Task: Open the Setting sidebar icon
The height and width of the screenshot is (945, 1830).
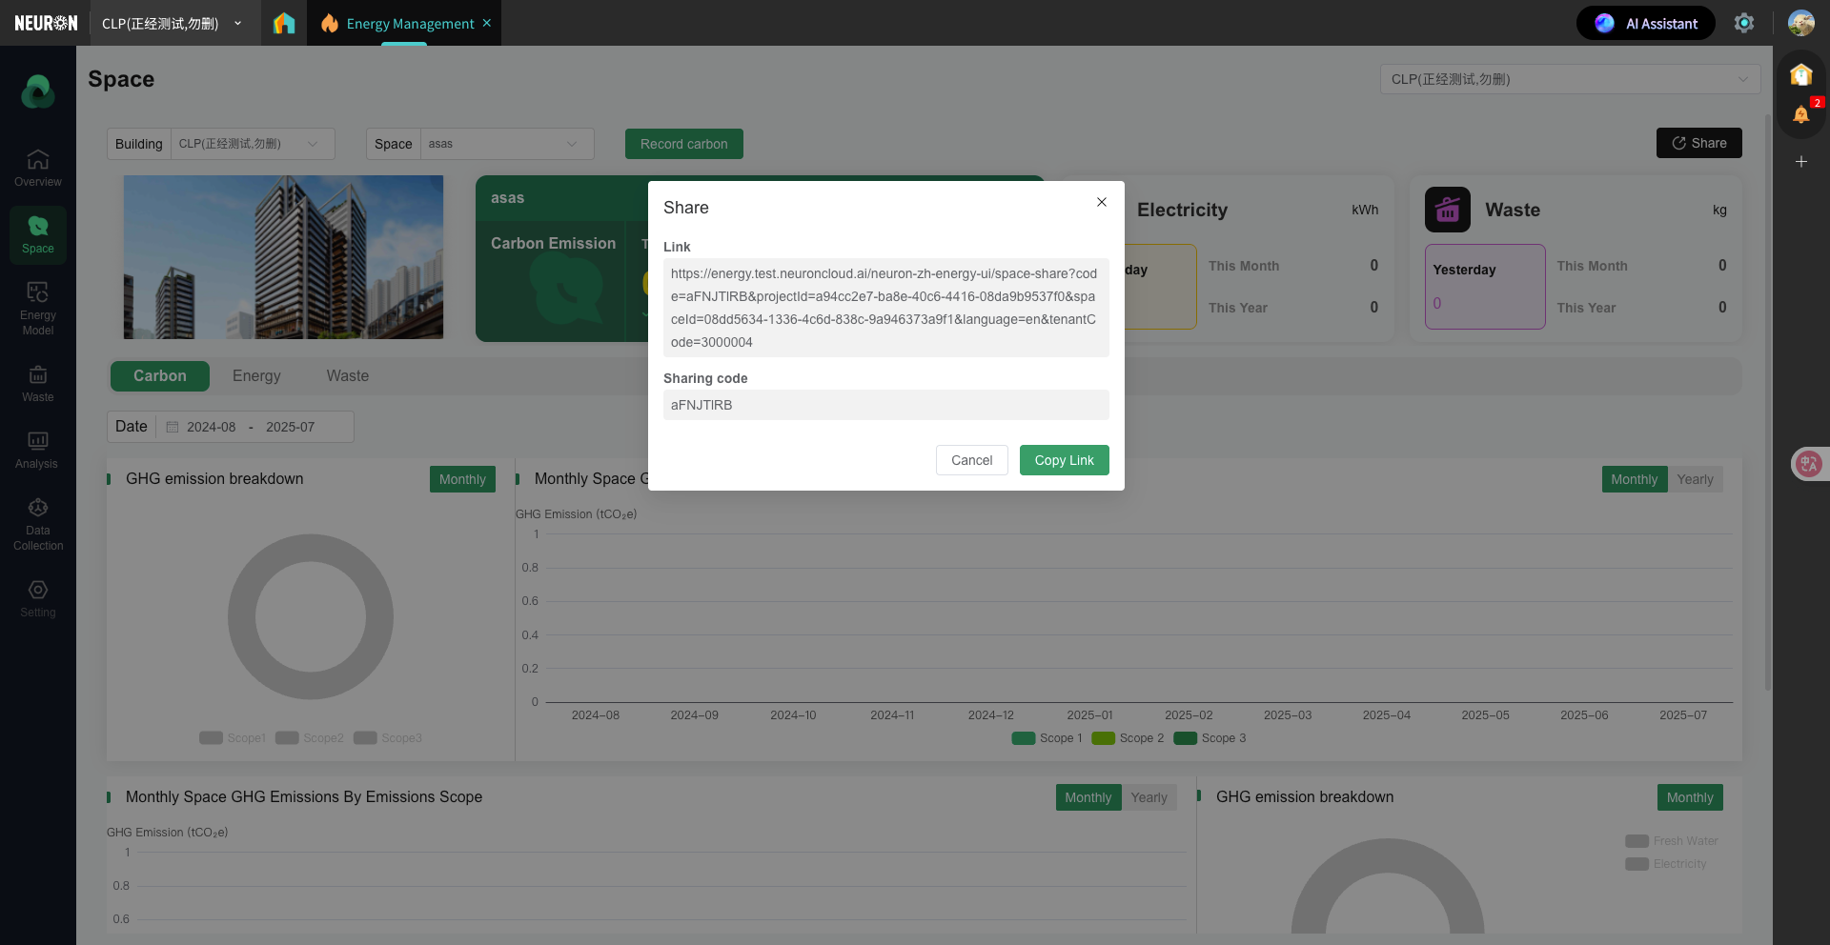Action: [x=38, y=598]
